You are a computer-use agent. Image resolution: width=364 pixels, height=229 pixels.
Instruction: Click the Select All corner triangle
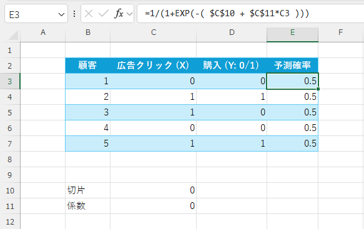tap(12, 35)
